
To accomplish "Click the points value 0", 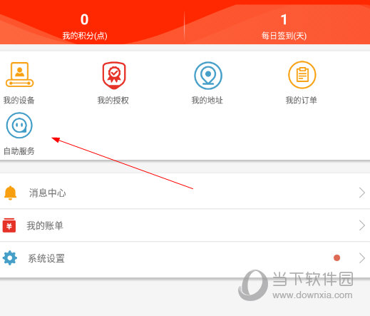I will 84,19.
